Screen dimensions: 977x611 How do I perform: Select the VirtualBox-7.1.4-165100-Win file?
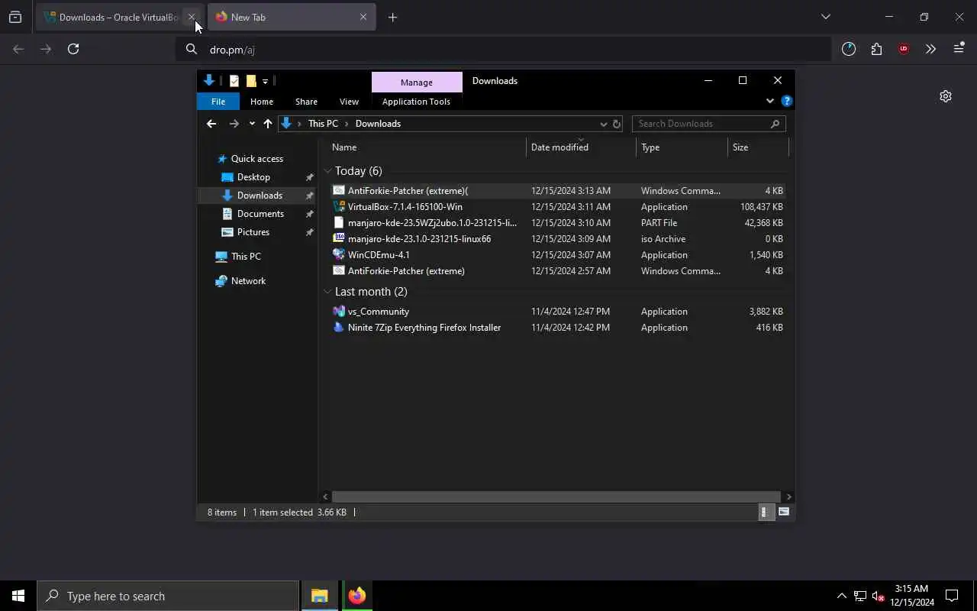558,207
